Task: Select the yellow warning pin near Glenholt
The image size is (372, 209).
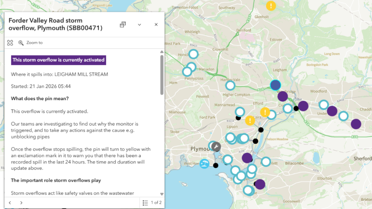Action: point(271,6)
